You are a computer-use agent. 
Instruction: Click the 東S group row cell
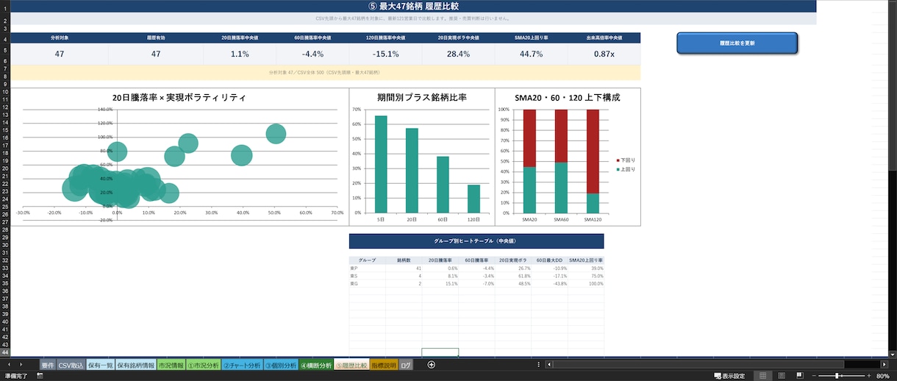[367, 276]
